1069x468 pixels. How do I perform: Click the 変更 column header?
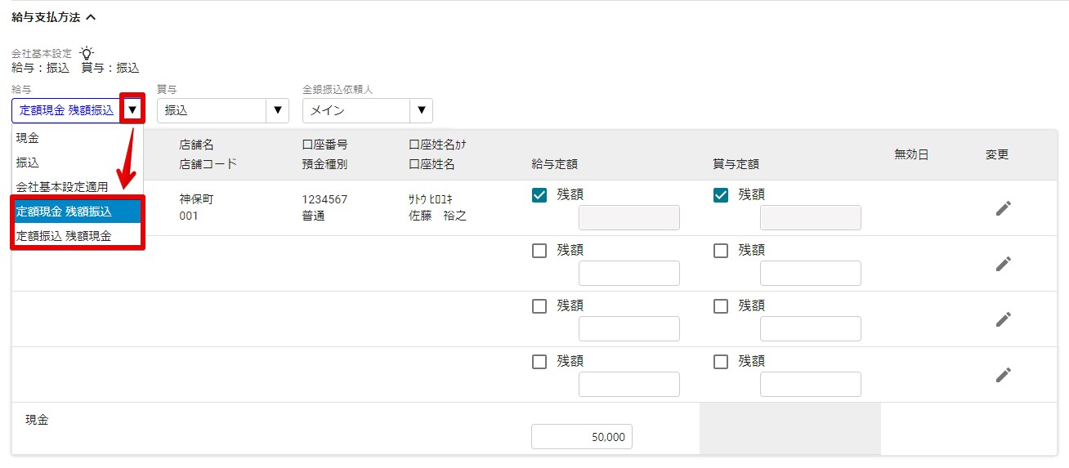click(997, 154)
